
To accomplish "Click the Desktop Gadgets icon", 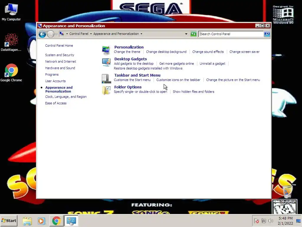I will tap(106, 62).
